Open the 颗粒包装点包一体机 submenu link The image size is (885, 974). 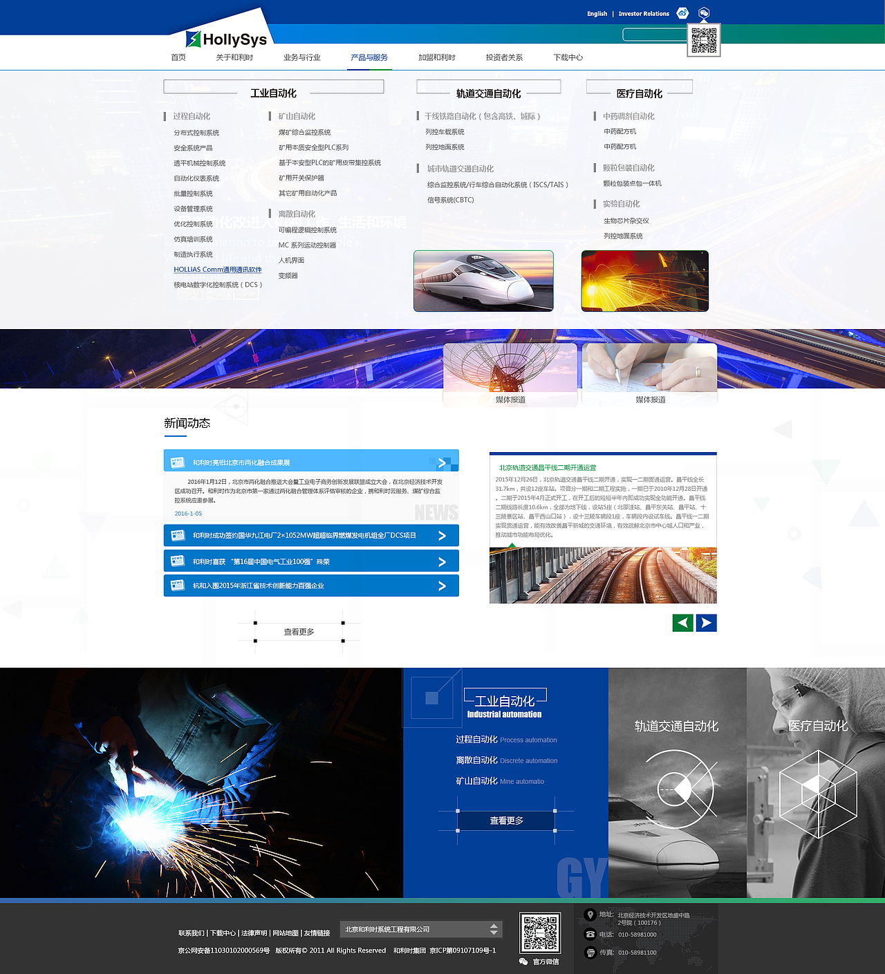(633, 183)
